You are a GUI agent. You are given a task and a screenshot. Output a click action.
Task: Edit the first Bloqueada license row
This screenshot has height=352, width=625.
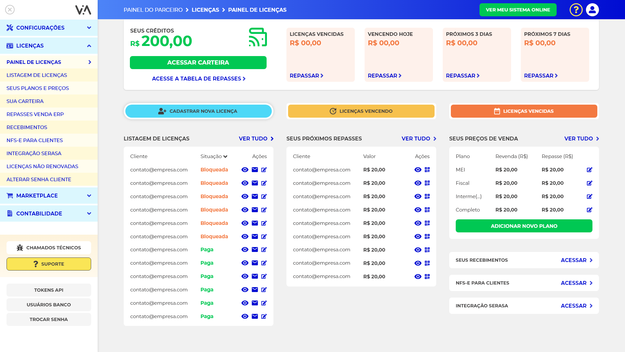(x=264, y=170)
